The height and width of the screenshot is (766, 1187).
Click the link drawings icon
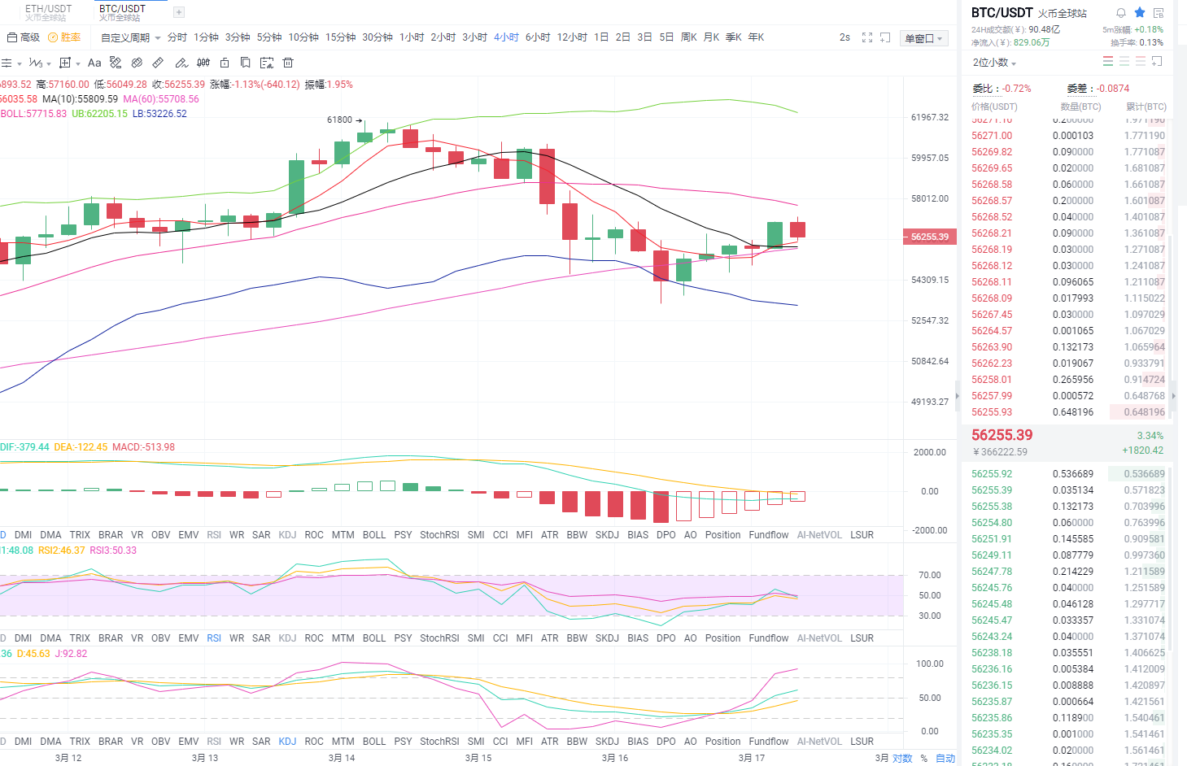point(137,63)
